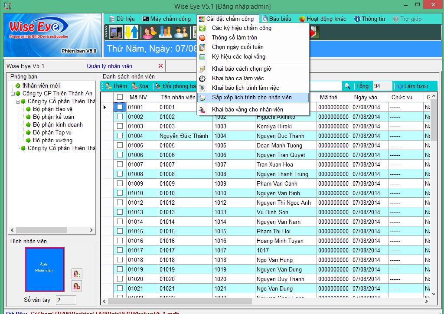Open the Máy chấm công menu
This screenshot has height=314, width=444.
166,19
